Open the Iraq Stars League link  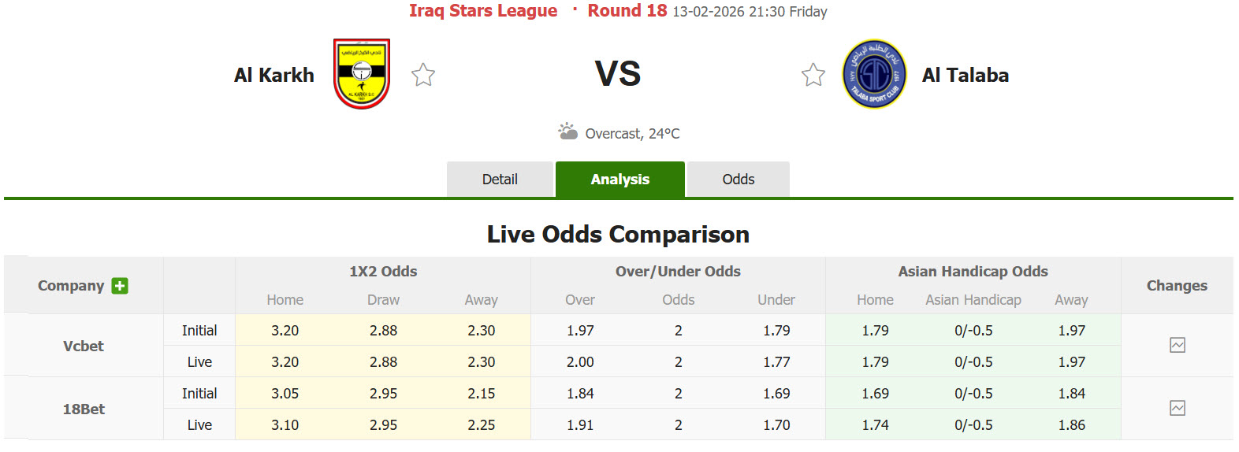483,11
